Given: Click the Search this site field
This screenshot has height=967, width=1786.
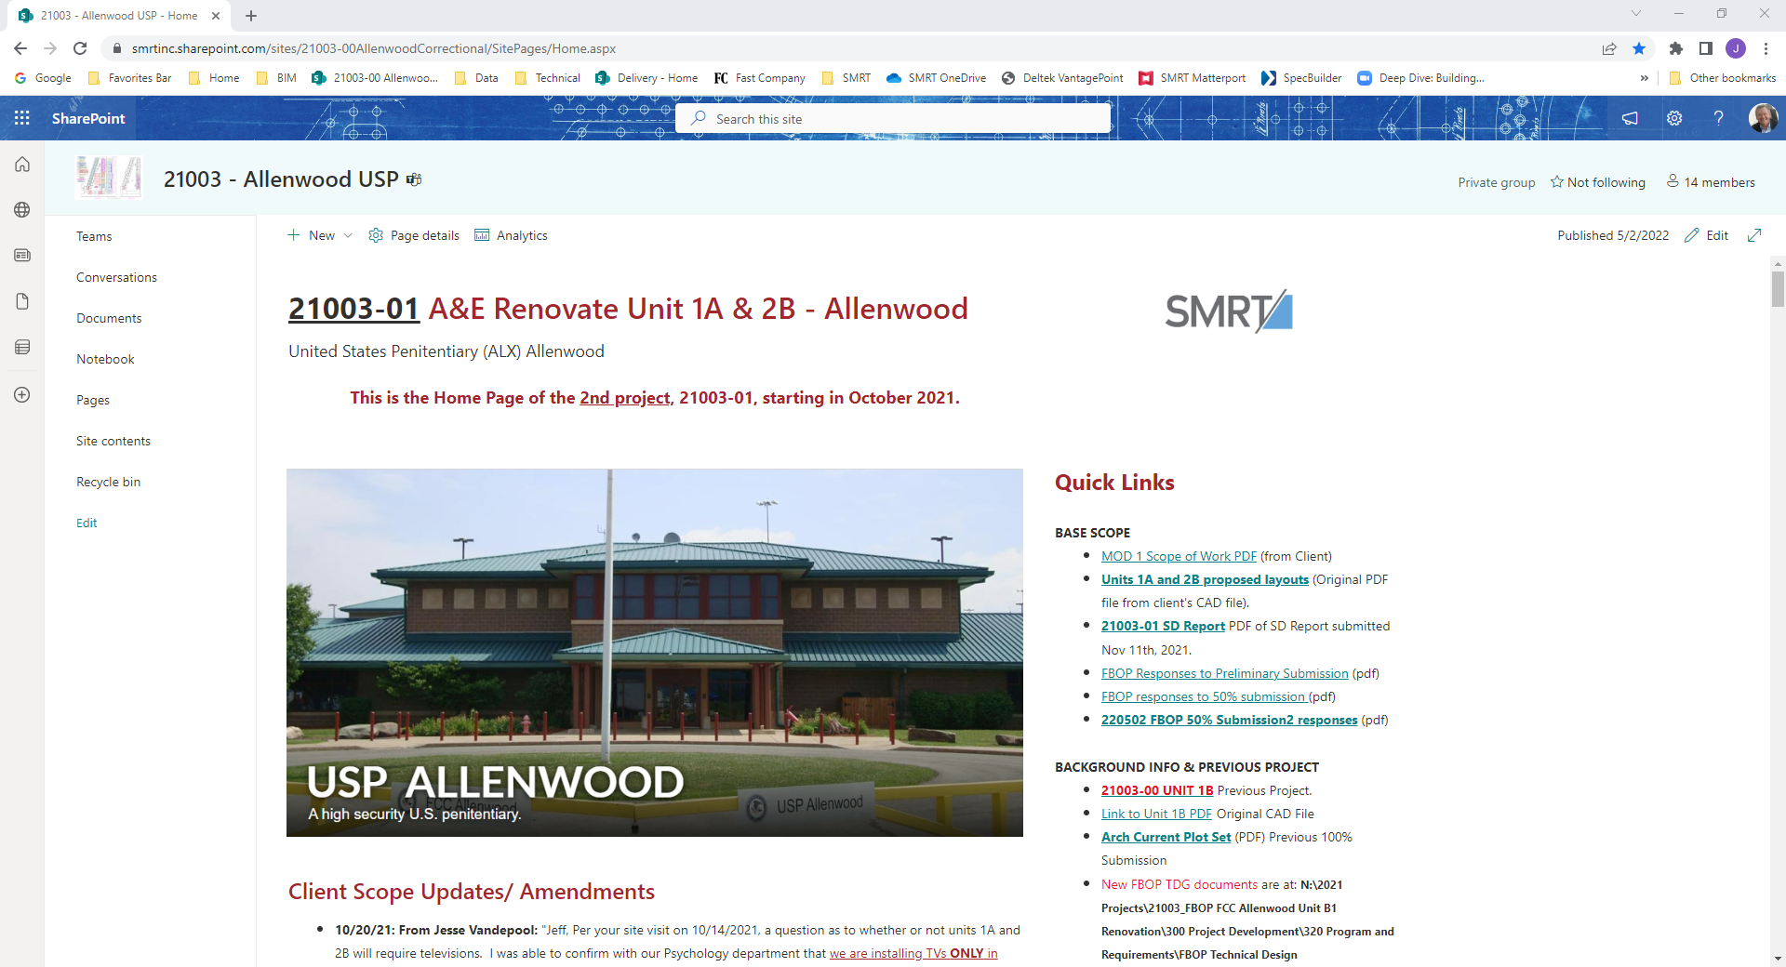Looking at the screenshot, I should click(891, 118).
